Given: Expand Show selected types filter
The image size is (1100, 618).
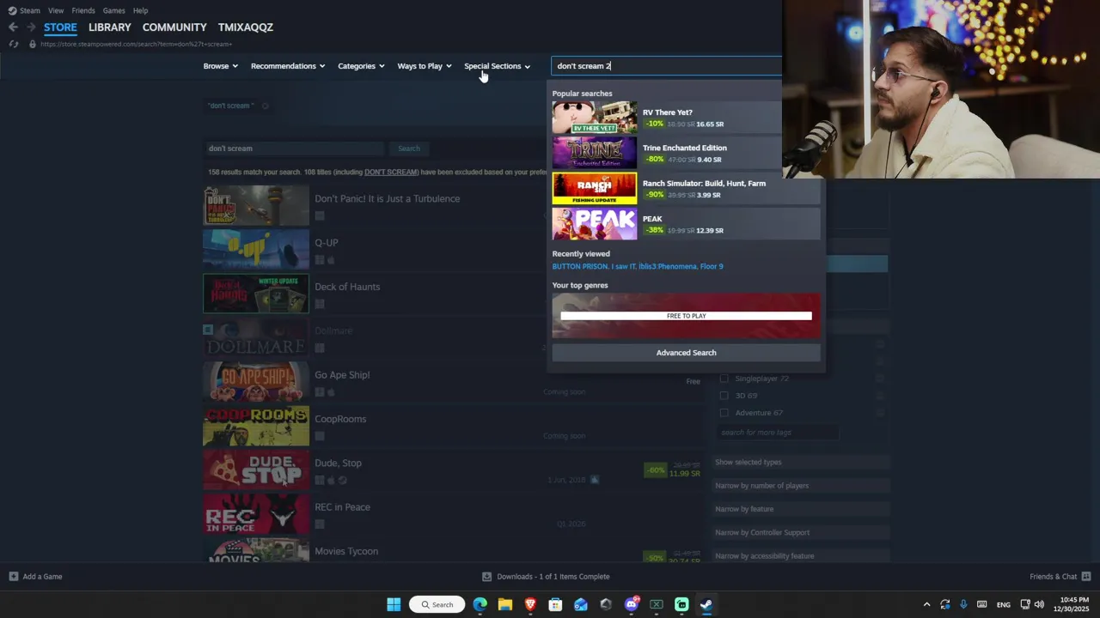Looking at the screenshot, I should [x=799, y=462].
